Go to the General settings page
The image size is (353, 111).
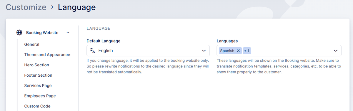pos(32,44)
